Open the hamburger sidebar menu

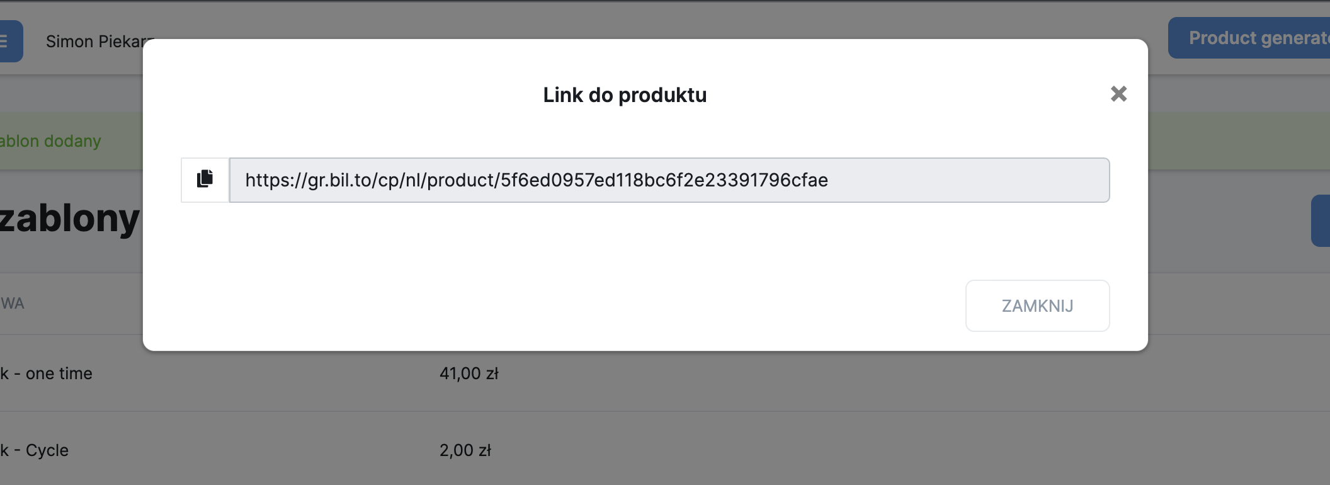point(8,42)
